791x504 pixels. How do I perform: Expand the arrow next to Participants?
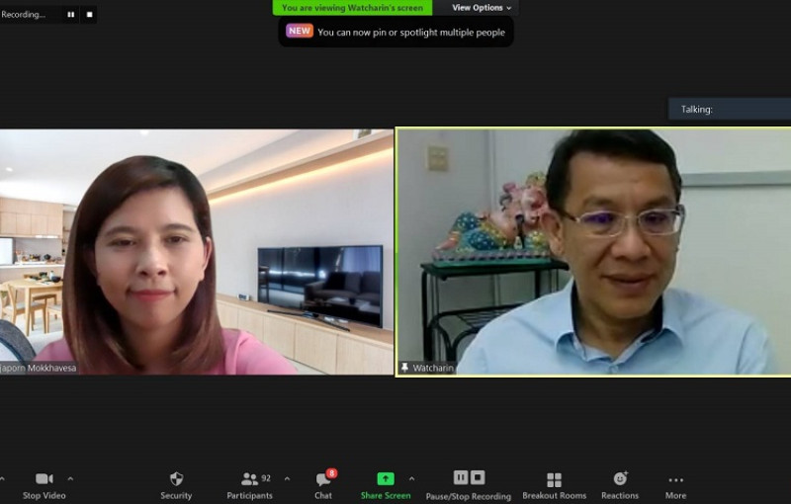pos(287,478)
